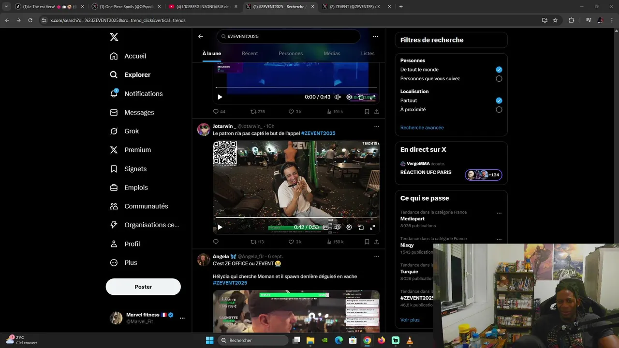Open VLC from the taskbar
The width and height of the screenshot is (619, 348).
(410, 340)
